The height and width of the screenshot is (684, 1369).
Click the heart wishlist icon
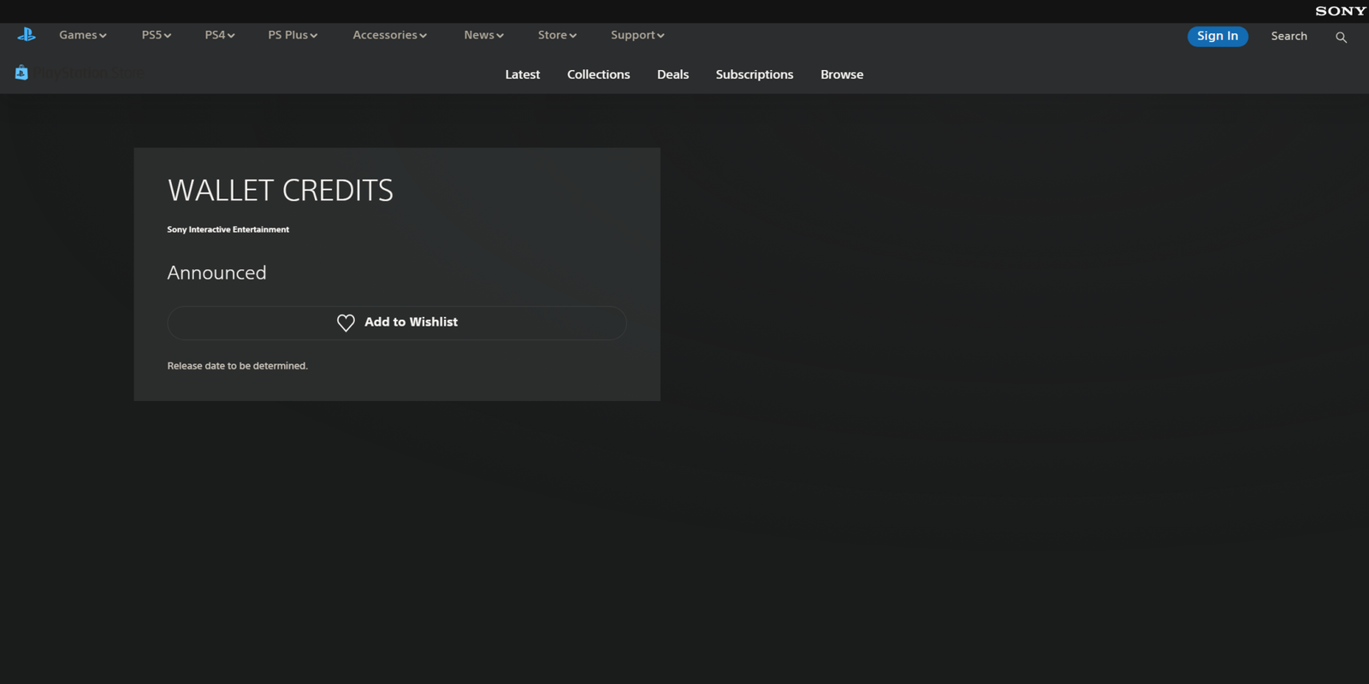[x=346, y=323]
